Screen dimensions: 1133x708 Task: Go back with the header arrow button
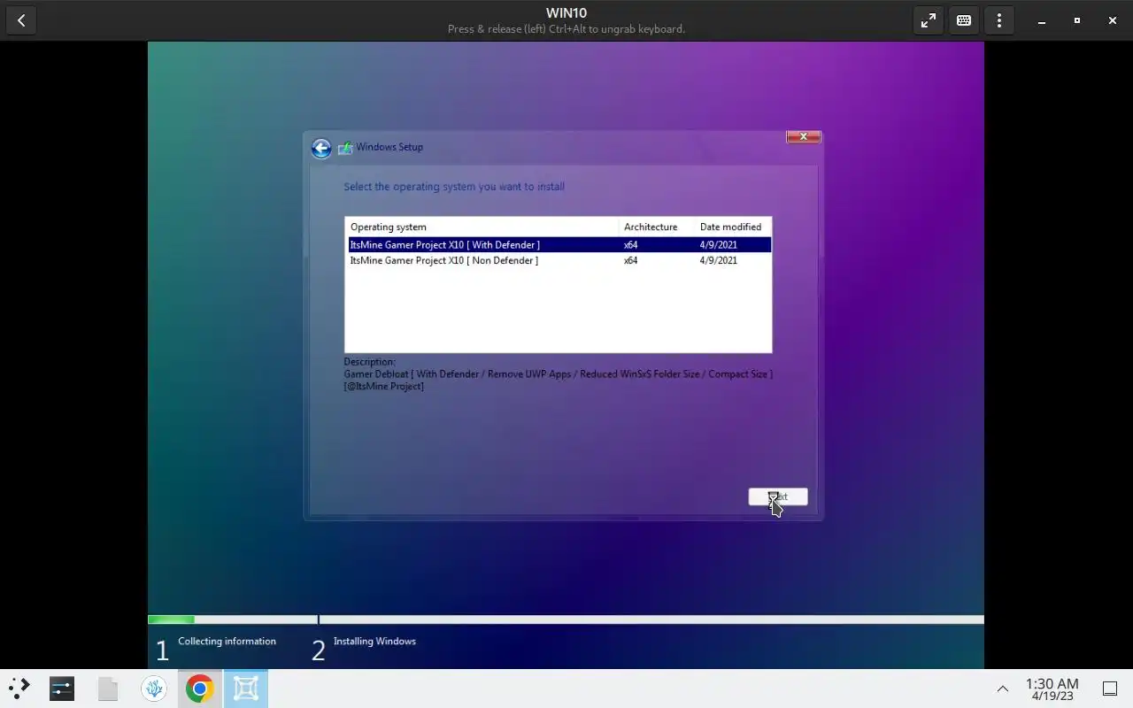[21, 20]
